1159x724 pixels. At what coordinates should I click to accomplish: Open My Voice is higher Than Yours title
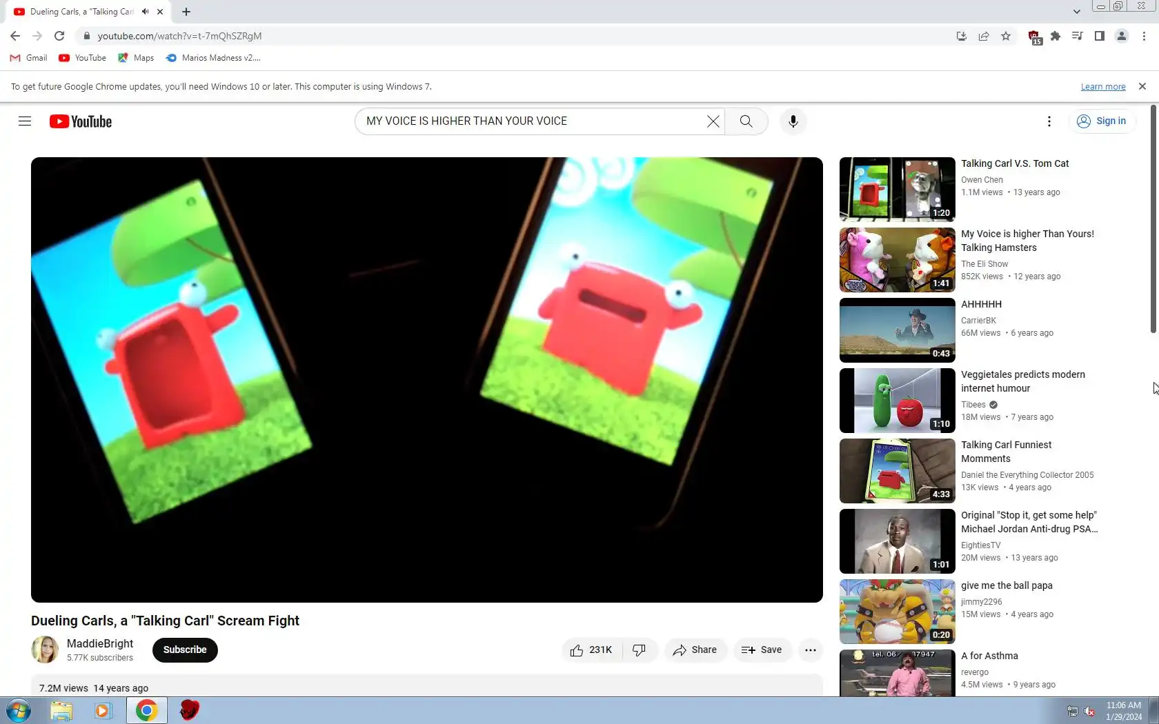1028,241
